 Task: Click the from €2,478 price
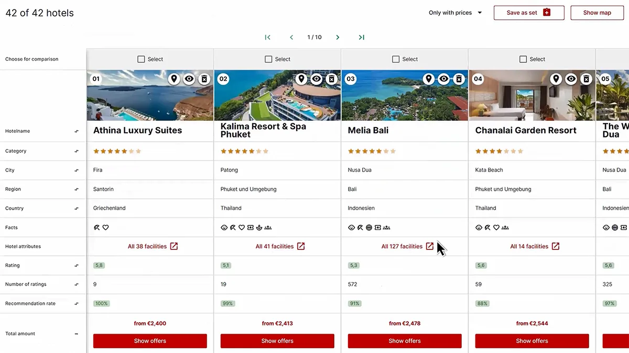tap(405, 324)
